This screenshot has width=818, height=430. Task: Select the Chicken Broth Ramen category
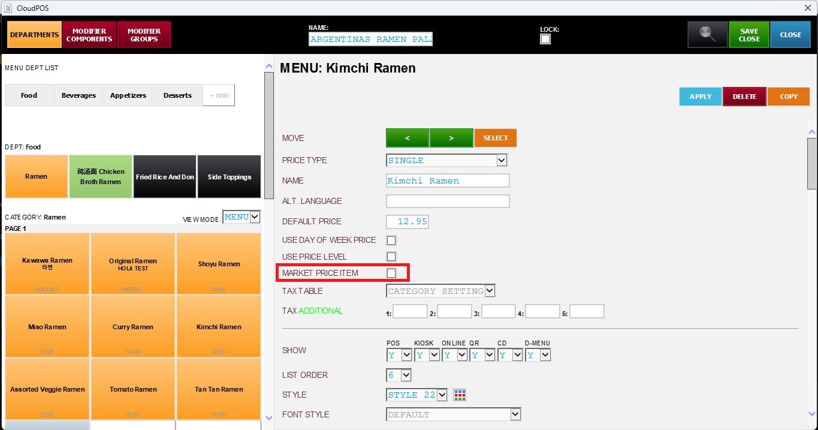100,177
